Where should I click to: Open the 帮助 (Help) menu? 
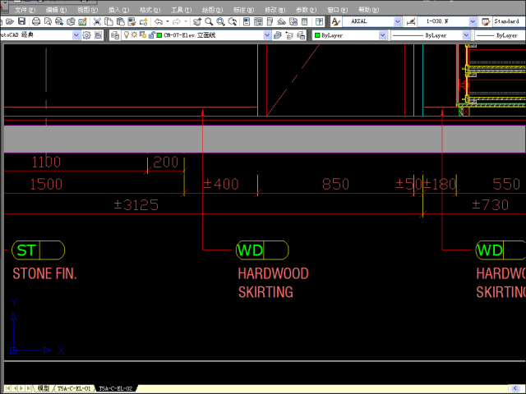tap(368, 10)
